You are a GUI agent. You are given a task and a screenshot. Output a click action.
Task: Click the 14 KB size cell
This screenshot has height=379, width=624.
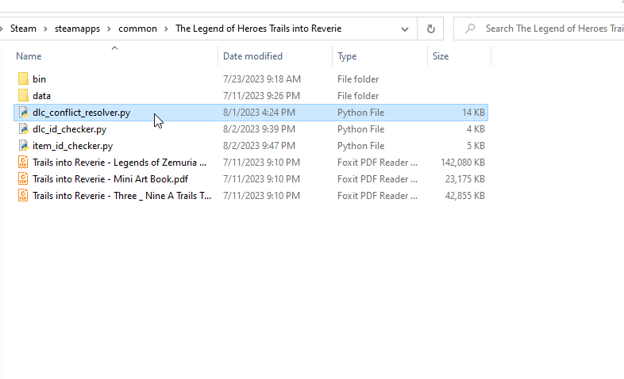pos(473,113)
